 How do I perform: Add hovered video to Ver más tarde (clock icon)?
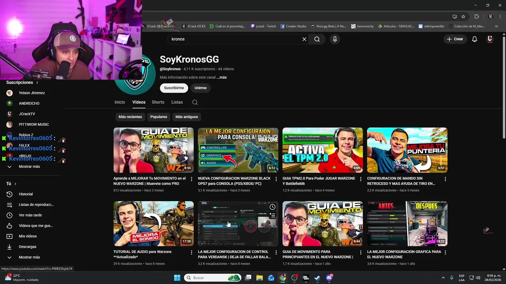[272, 207]
